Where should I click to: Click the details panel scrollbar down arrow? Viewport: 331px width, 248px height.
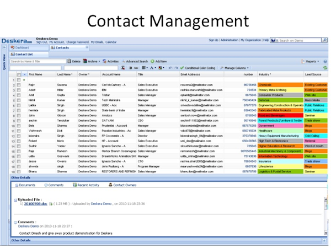click(325, 233)
